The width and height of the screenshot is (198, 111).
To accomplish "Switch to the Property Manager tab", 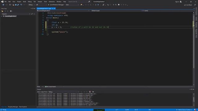I will point(13,107).
